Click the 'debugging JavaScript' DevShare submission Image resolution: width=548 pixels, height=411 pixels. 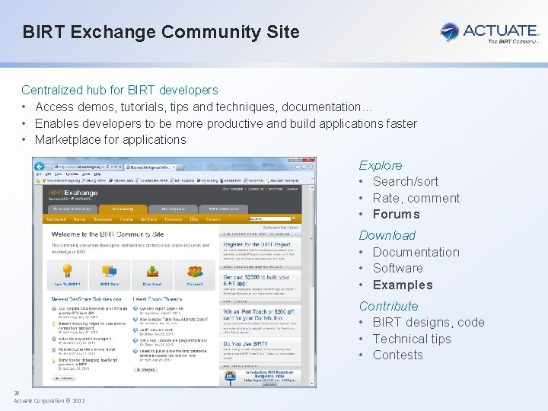pyautogui.click(x=88, y=362)
